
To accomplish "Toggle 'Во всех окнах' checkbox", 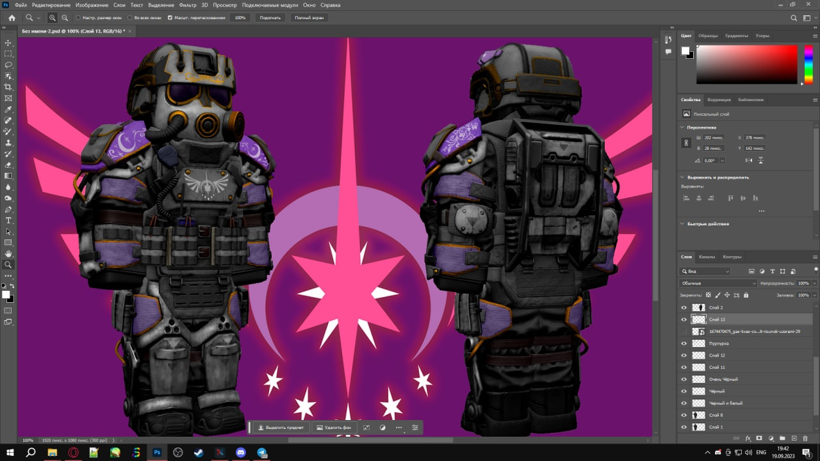I will point(130,18).
